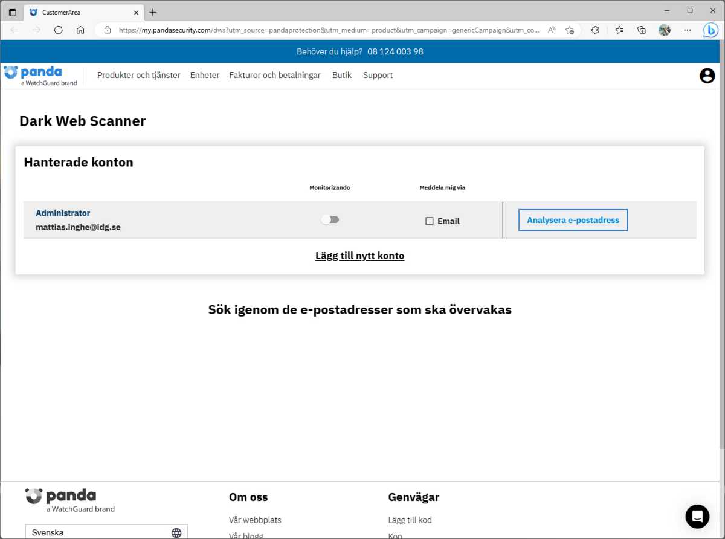Go to the browser home page
Screen dimensions: 725x539
coord(80,30)
